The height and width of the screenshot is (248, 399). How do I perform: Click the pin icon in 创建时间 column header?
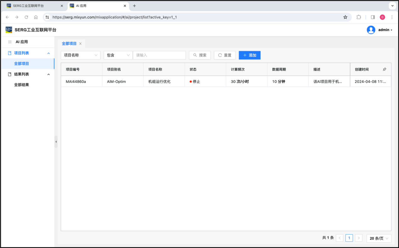[384, 69]
